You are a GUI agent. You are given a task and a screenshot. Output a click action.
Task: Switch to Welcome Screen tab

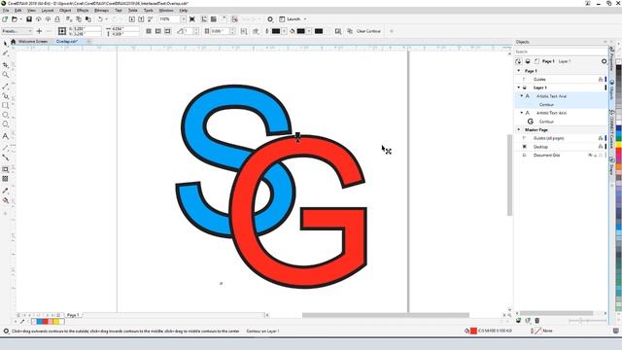tap(33, 41)
